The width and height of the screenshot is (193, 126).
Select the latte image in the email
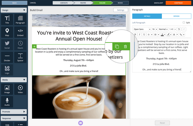point(79,97)
